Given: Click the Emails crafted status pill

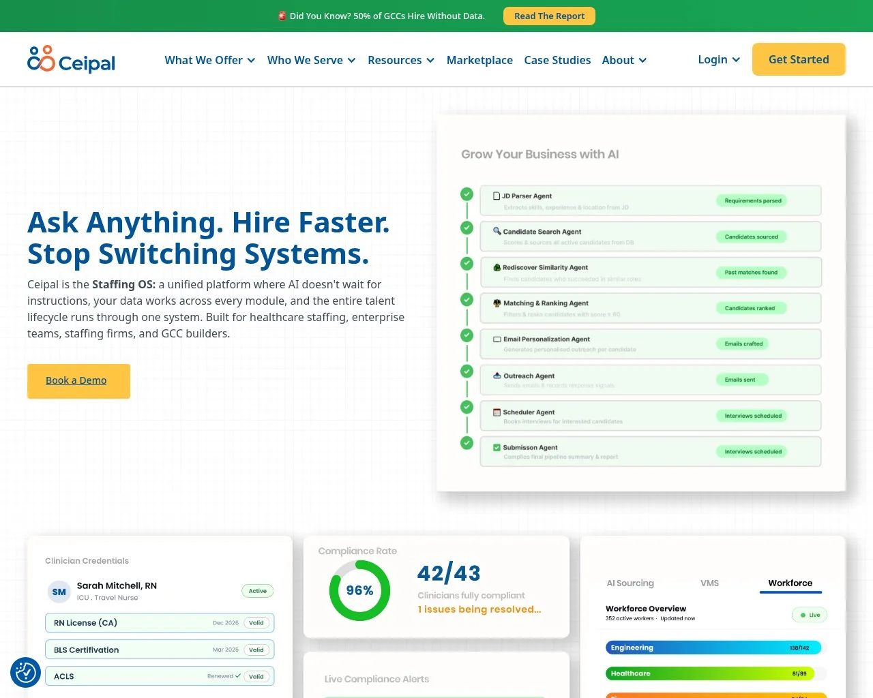Looking at the screenshot, I should [x=743, y=344].
